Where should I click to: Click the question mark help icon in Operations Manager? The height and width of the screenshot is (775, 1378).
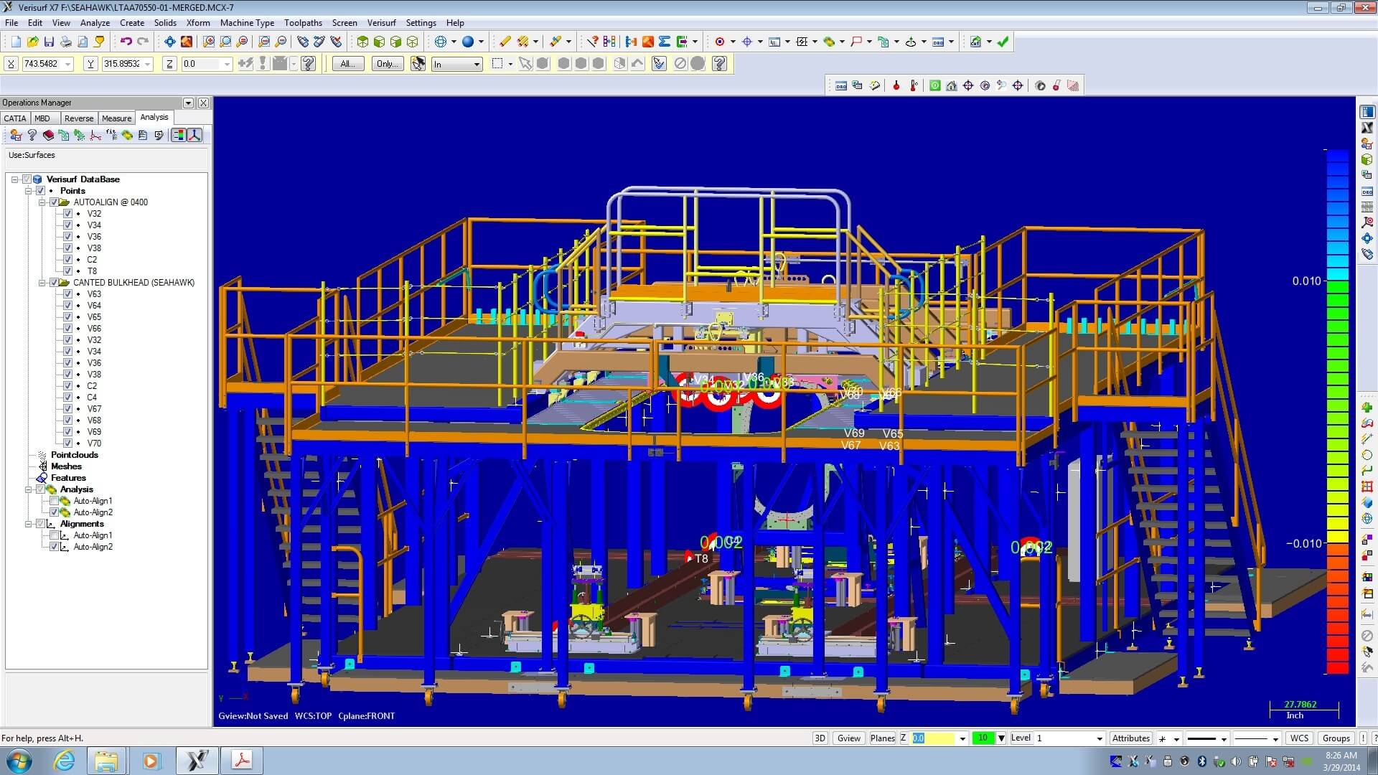coord(32,135)
